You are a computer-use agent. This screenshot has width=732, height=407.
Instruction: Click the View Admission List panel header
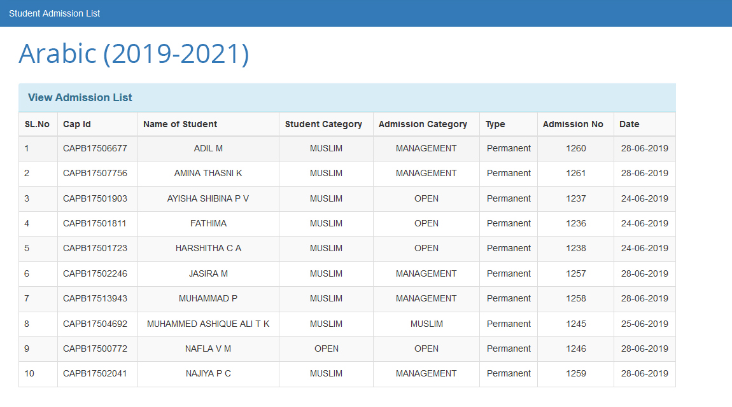(80, 97)
